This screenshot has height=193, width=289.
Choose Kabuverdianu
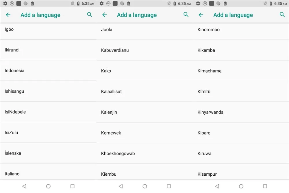(x=144, y=50)
